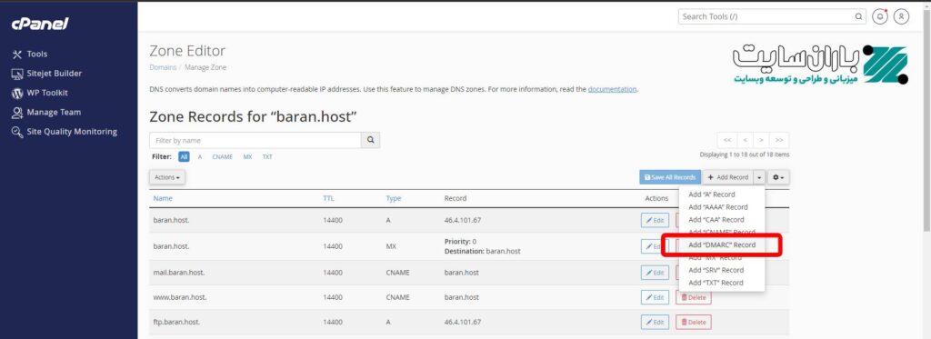Screen dimensions: 931x339
Task: Choose Add "AAAA" Record
Action: pyautogui.click(x=718, y=207)
